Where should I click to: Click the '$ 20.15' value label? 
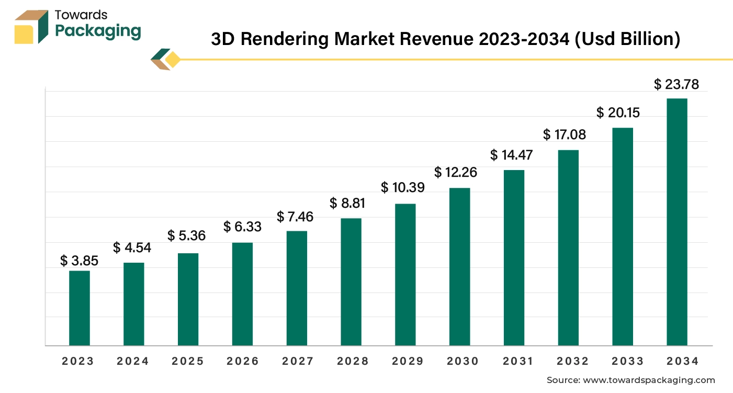coord(618,113)
